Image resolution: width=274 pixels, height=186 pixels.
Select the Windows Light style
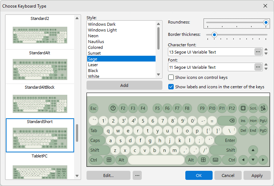[x=121, y=30]
